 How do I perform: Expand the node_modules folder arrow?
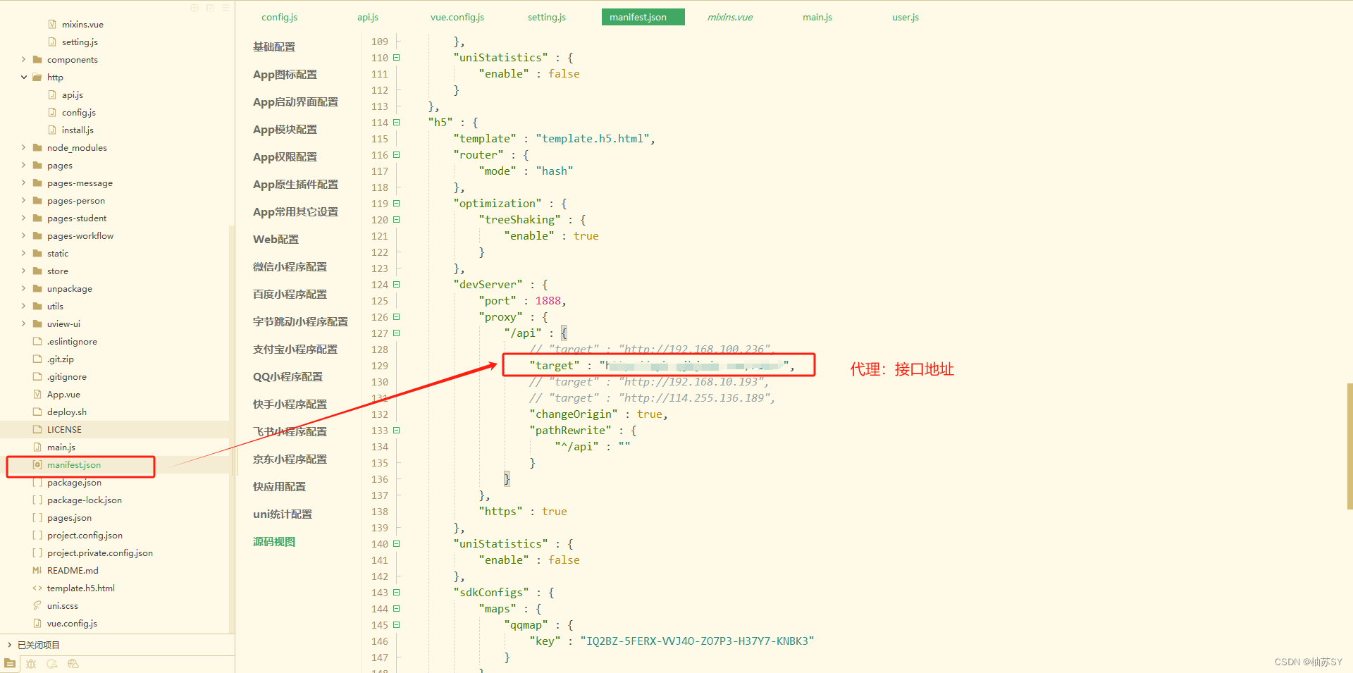click(x=23, y=147)
